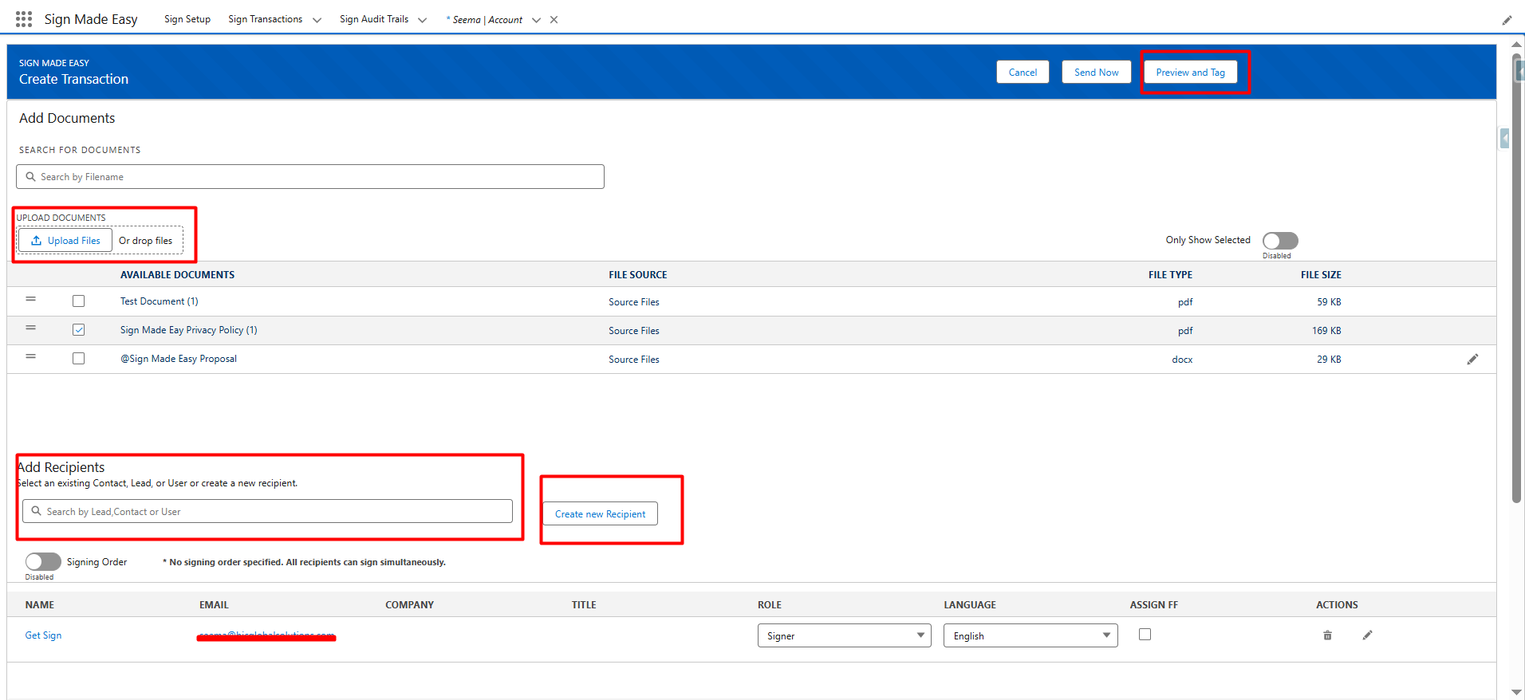Image resolution: width=1525 pixels, height=700 pixels.
Task: Open the Get Sign recipient link
Action: [43, 635]
